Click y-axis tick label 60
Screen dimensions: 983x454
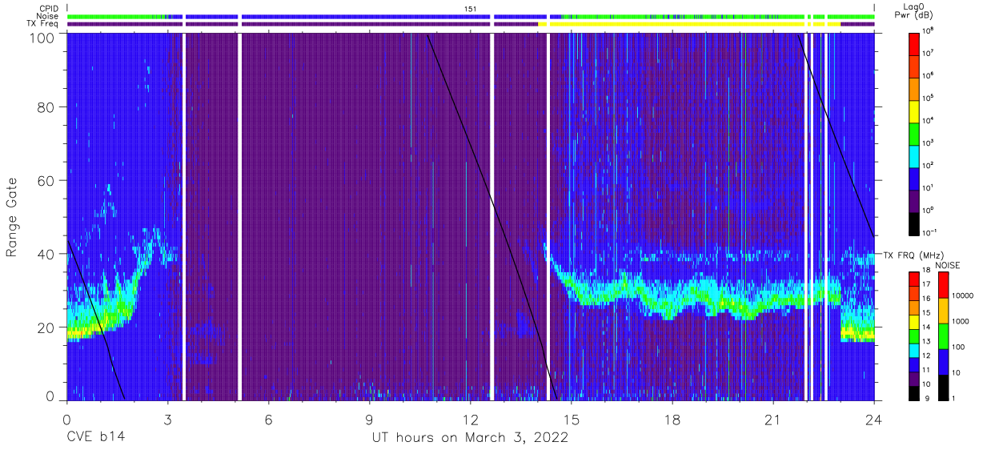click(x=47, y=181)
